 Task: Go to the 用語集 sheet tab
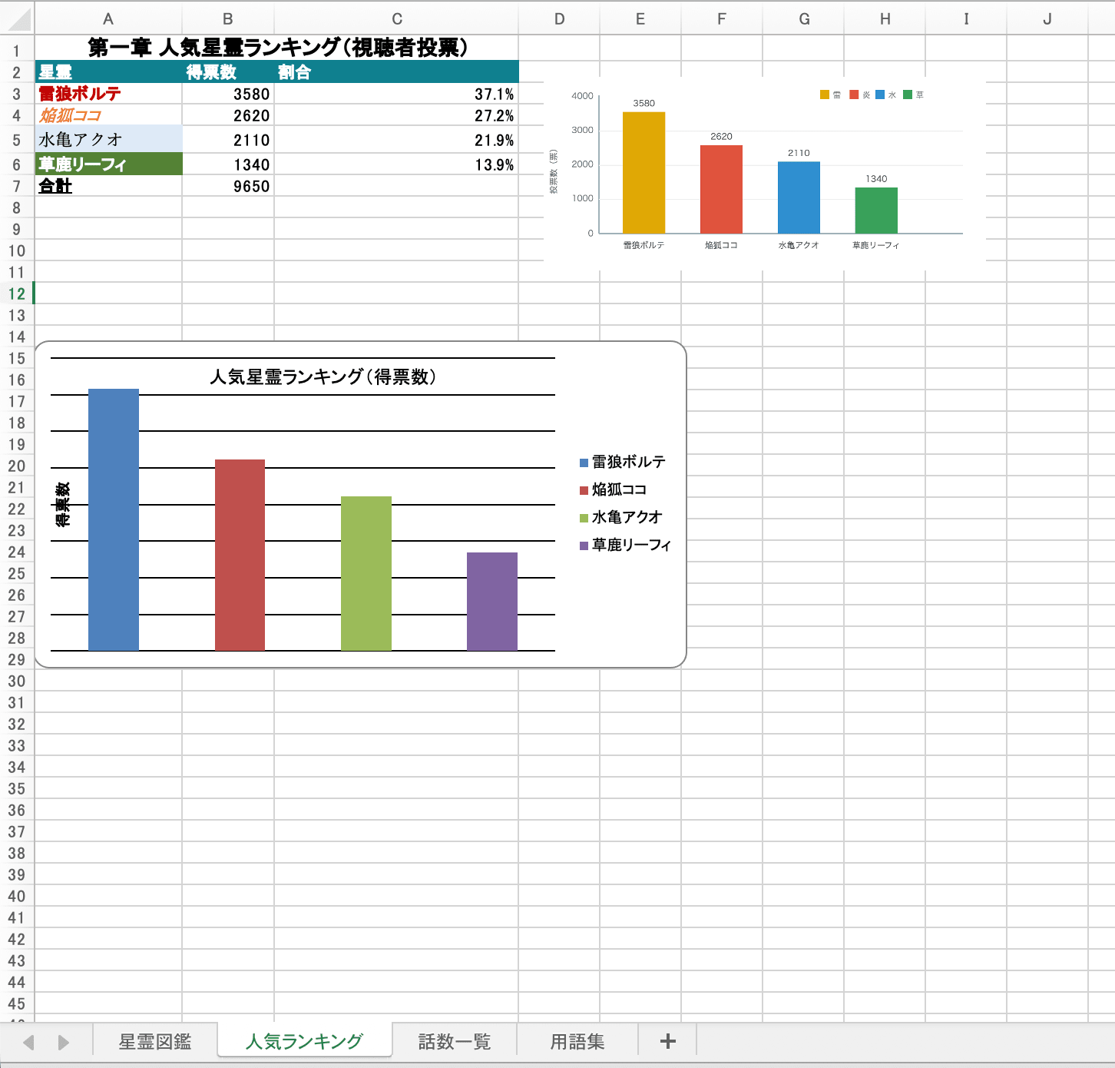click(x=577, y=1041)
